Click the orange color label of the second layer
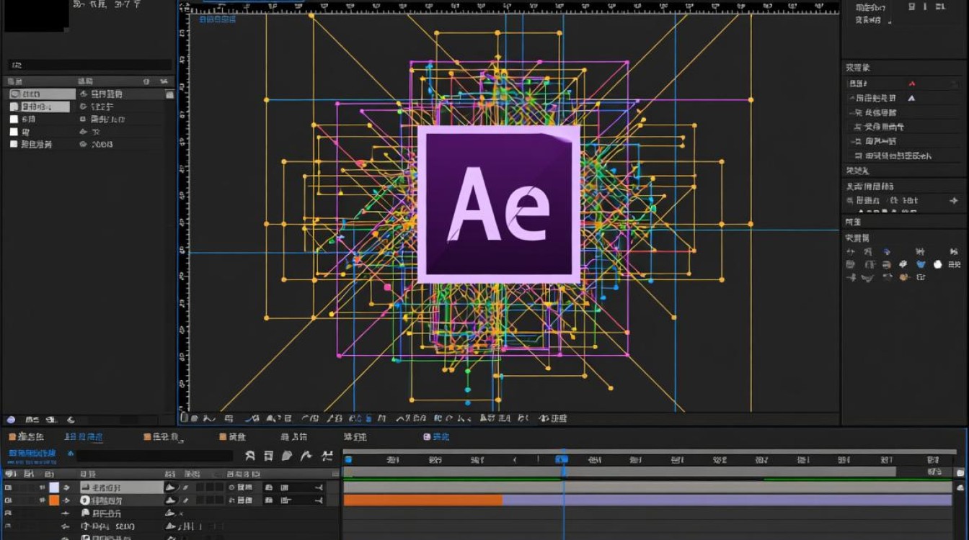The height and width of the screenshot is (540, 969). pos(54,500)
